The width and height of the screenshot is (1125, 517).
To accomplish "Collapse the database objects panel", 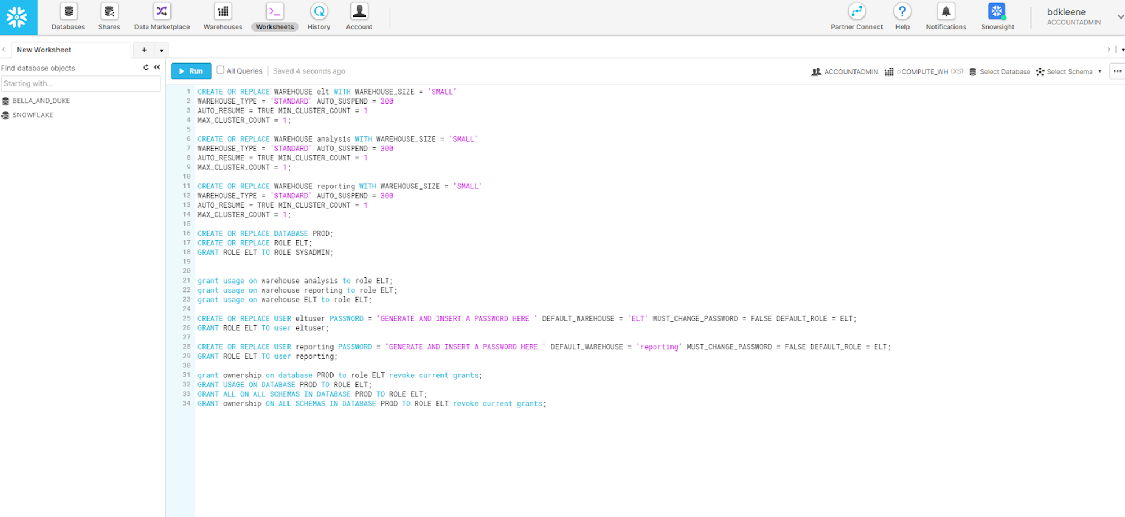I will [x=157, y=68].
